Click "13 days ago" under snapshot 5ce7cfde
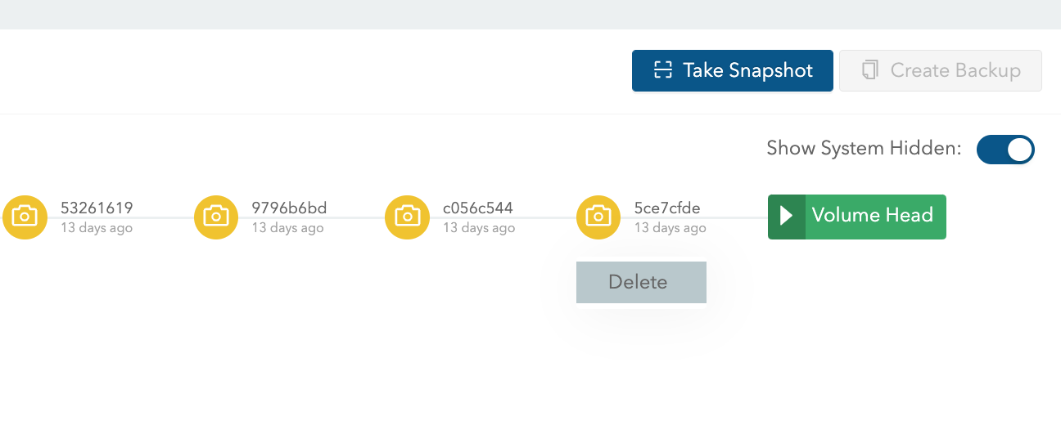Image resolution: width=1061 pixels, height=443 pixels. pos(670,228)
